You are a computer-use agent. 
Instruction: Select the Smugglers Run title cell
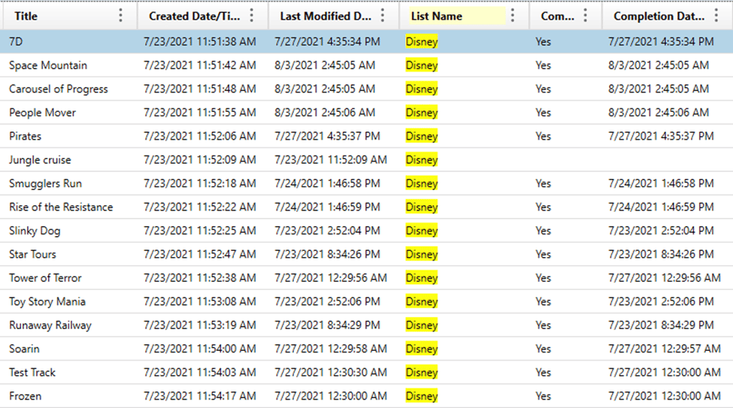(x=45, y=183)
